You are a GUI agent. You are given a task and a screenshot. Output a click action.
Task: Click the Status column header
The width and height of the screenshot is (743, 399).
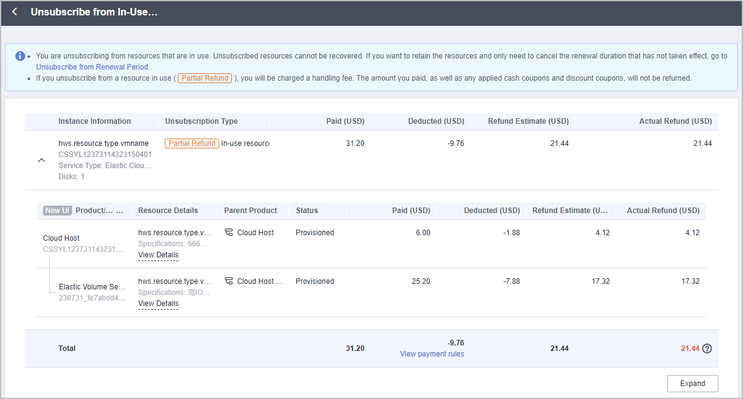click(x=307, y=211)
